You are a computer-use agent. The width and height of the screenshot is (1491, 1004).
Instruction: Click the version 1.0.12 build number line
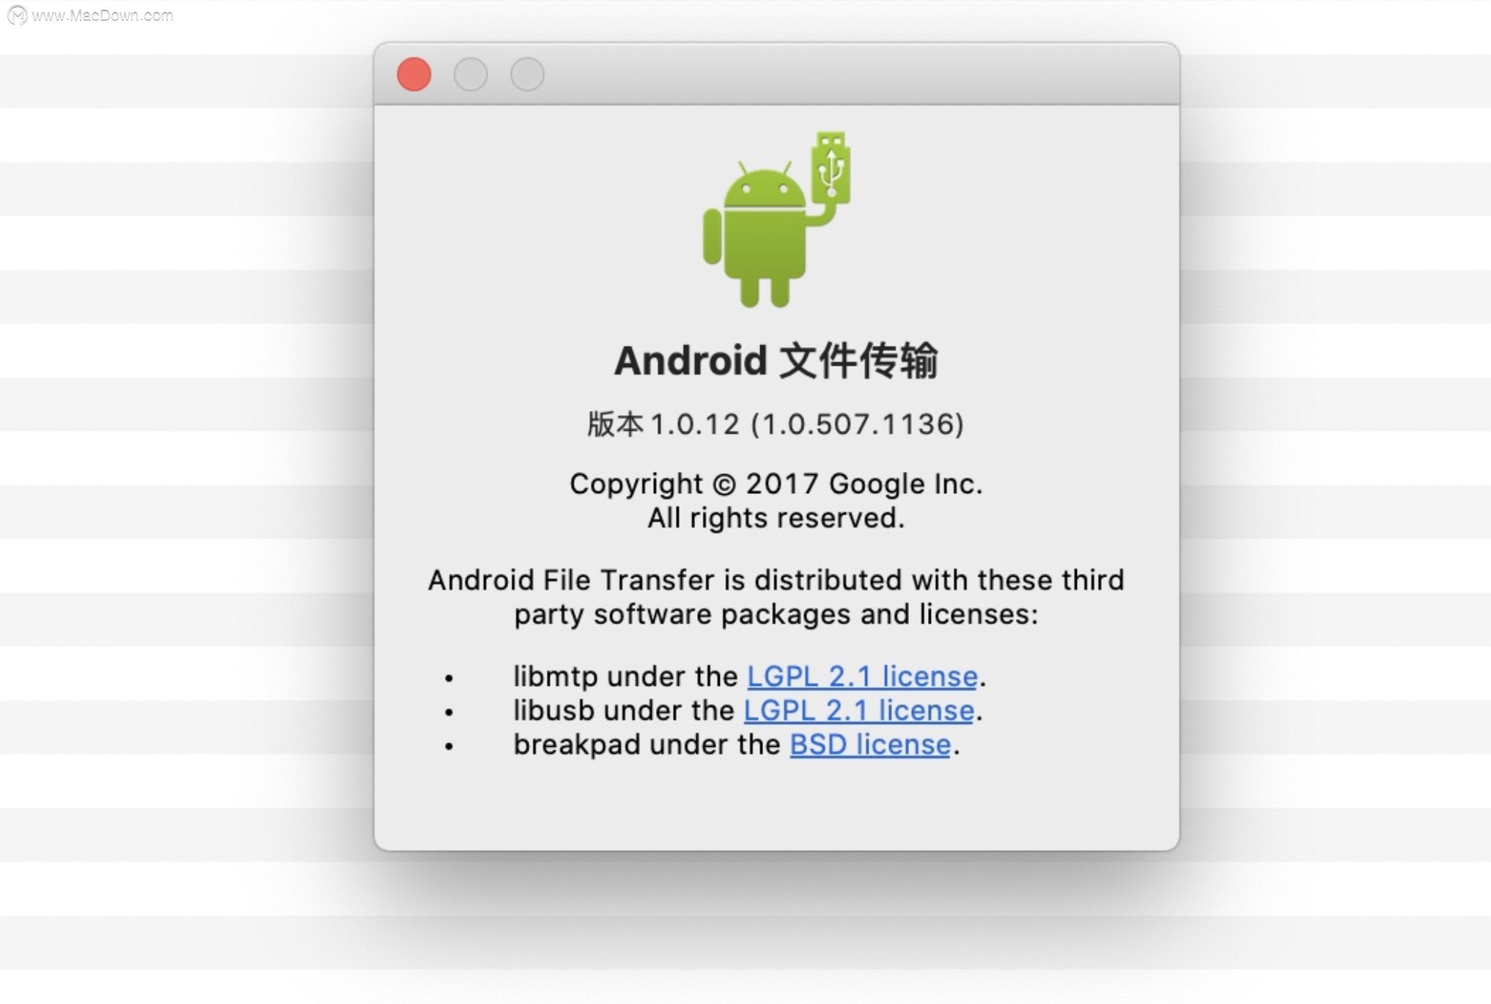(776, 424)
